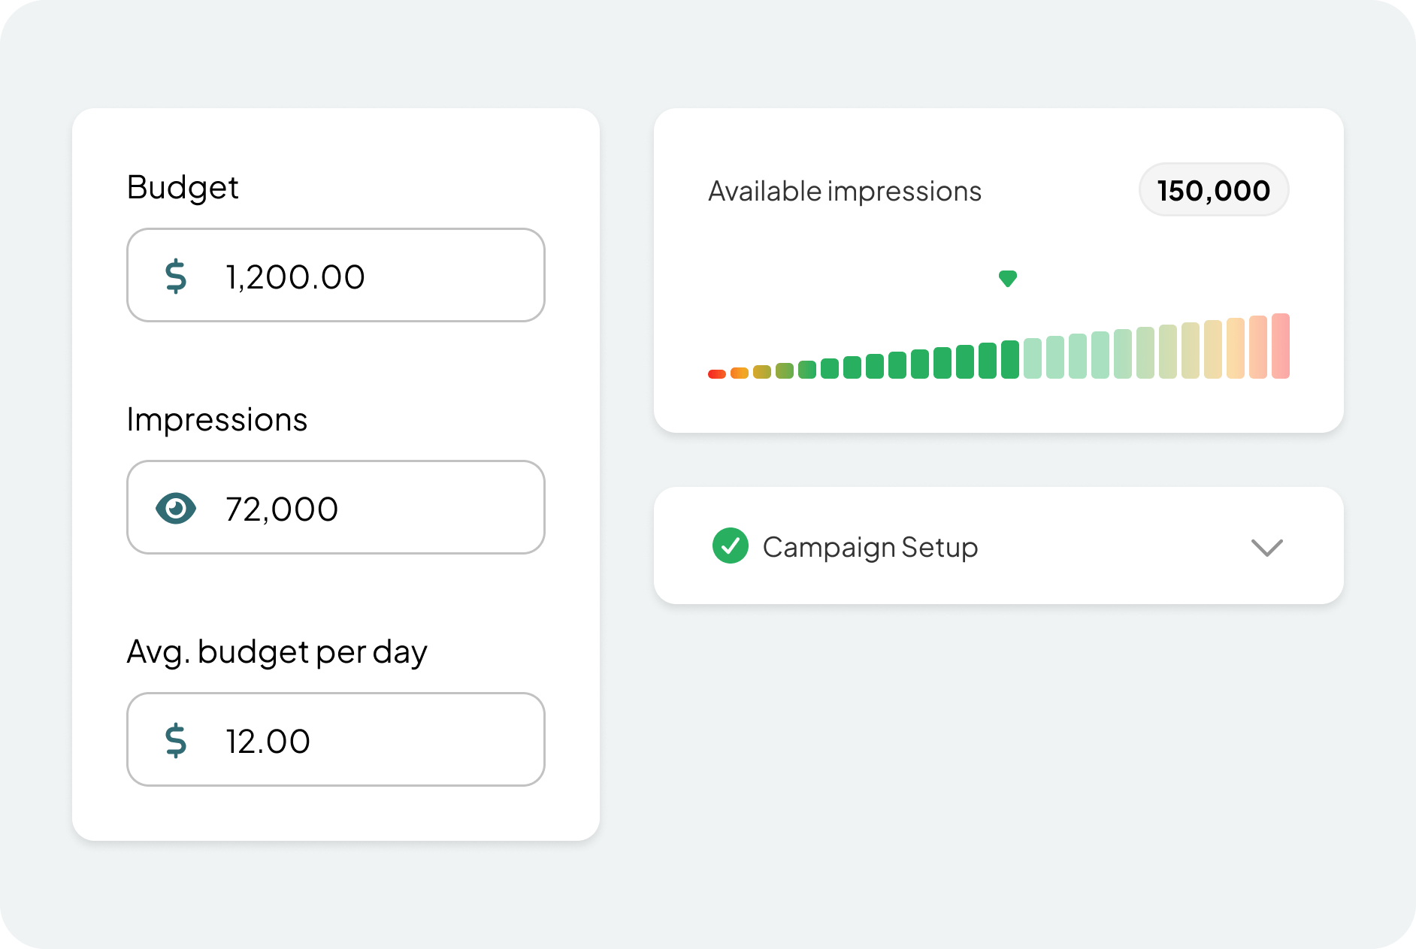Viewport: 1416px width, 949px height.
Task: Click the eye icon in Impressions field
Action: (176, 509)
